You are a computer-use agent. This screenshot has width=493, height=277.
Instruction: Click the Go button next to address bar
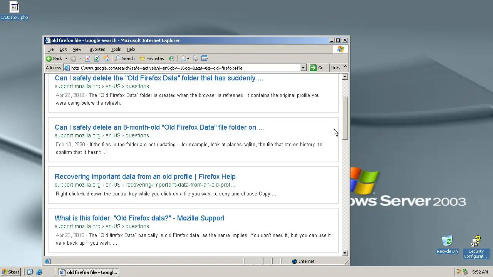click(x=317, y=68)
